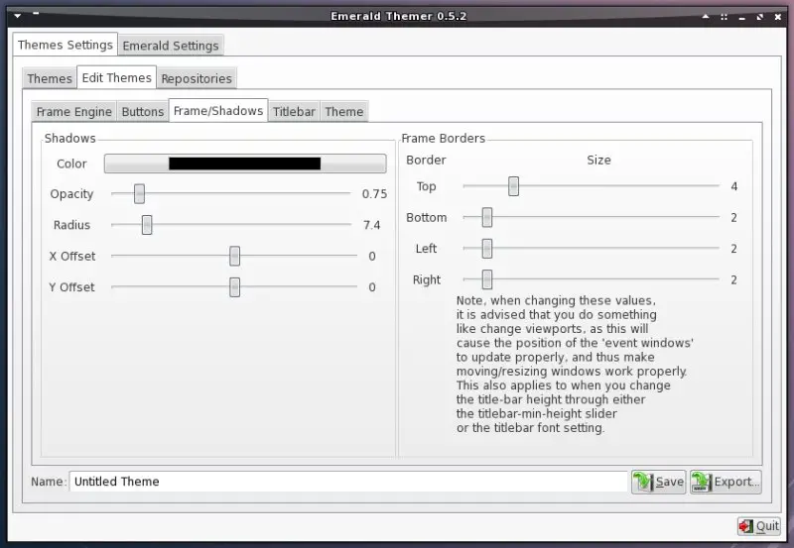Click the Emerald Themer 0.5.2 title text

point(399,16)
